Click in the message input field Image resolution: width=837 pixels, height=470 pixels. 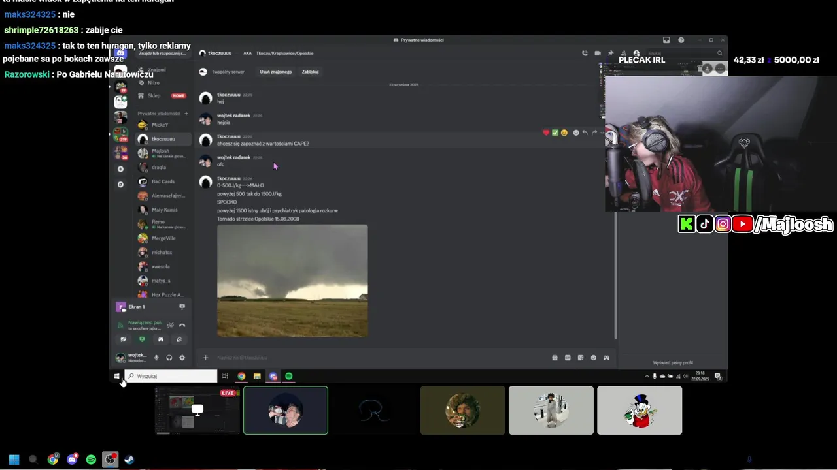(379, 358)
